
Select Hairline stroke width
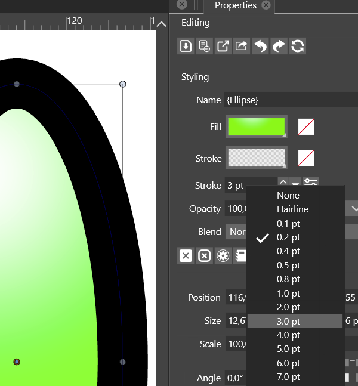click(x=295, y=209)
